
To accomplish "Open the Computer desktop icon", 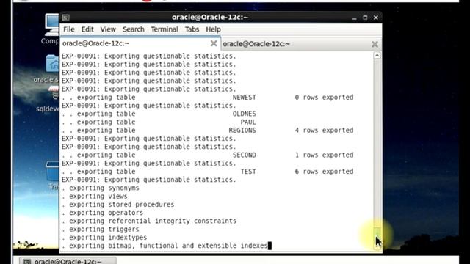I will pyautogui.click(x=51, y=29).
